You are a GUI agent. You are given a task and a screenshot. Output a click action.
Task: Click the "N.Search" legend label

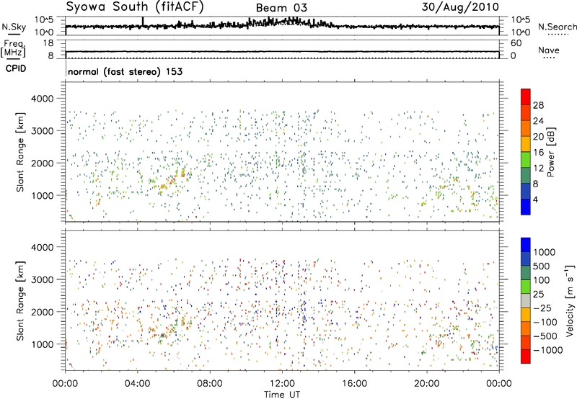point(557,27)
